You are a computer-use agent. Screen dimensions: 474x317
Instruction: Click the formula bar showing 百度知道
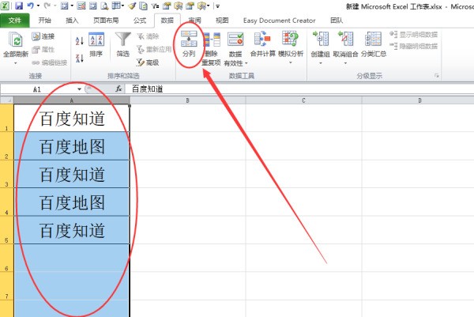pos(301,89)
